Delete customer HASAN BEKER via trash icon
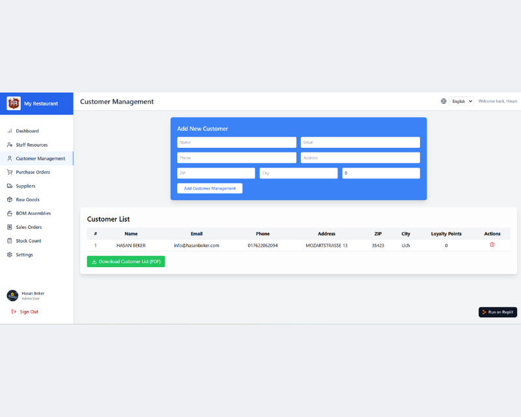The width and height of the screenshot is (521, 417). [492, 245]
